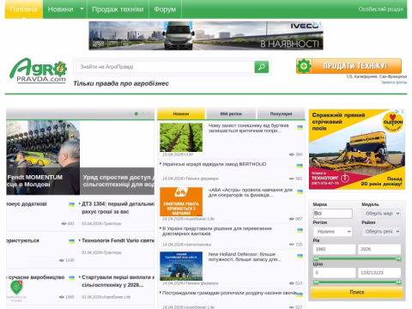Open the Модель dropdown
The height and width of the screenshot is (309, 412).
coord(381,214)
